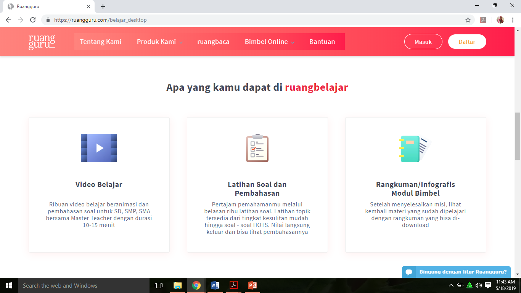Click the scrollbar down arrow
521x293 pixels.
[x=518, y=274]
